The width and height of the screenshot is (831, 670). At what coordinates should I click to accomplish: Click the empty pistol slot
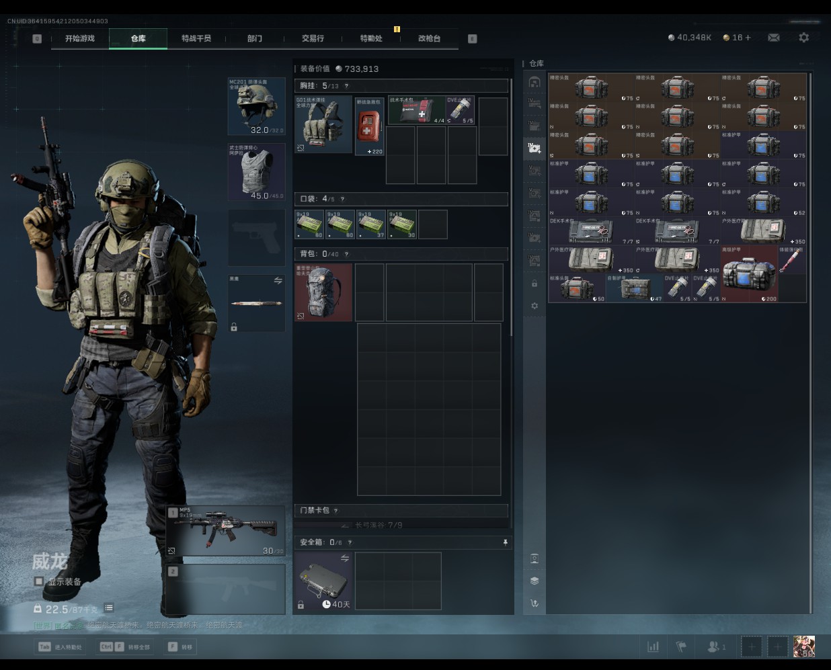click(x=256, y=238)
